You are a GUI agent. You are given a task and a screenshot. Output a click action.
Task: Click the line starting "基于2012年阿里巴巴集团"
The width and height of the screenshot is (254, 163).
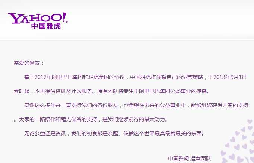135,77
